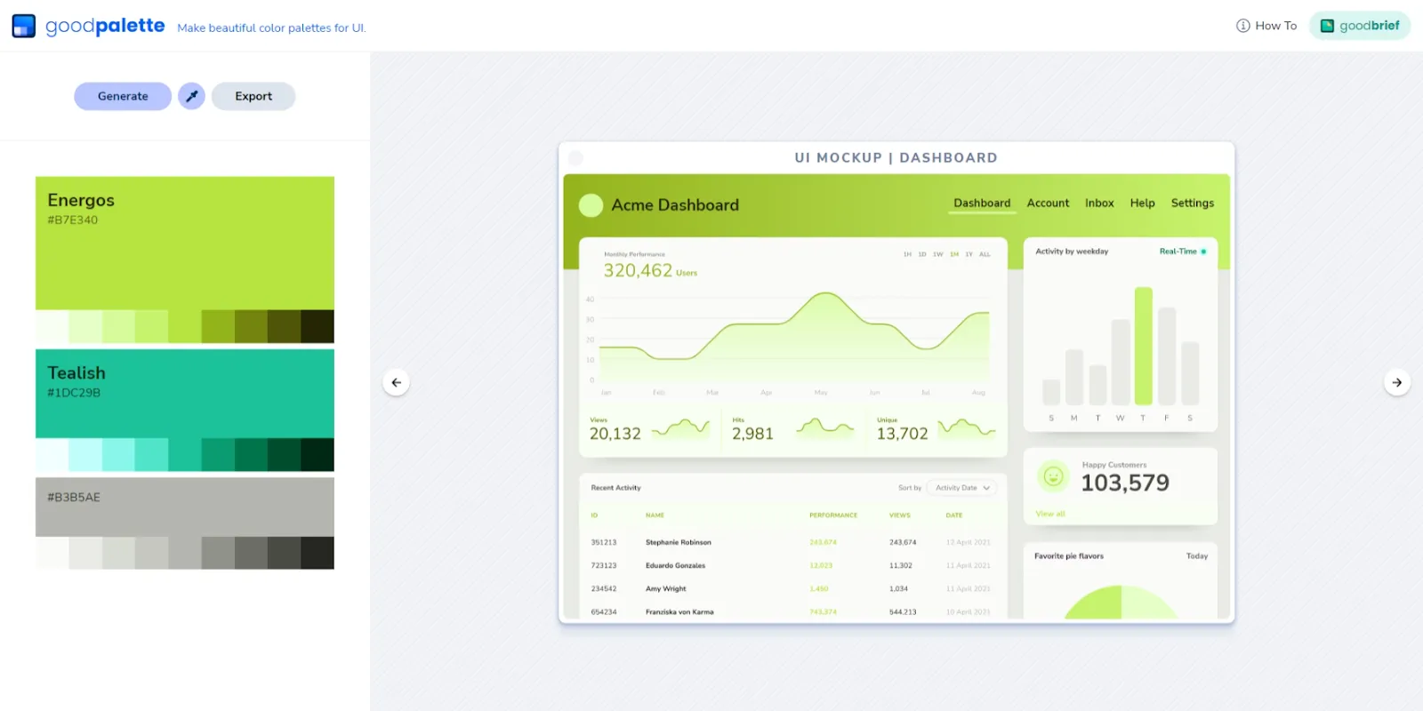Select the eyedropper color picker icon
Image resolution: width=1423 pixels, height=711 pixels.
click(191, 96)
